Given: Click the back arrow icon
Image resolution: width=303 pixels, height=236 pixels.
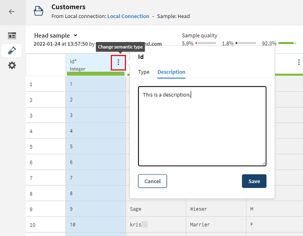Looking at the screenshot, I should click(x=12, y=11).
